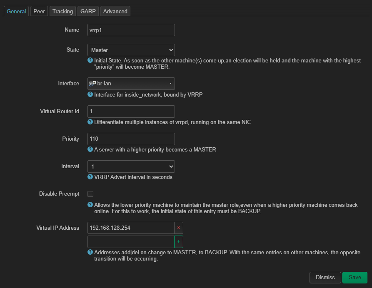Click the Dismiss button
Image resolution: width=372 pixels, height=288 pixels.
(325, 278)
